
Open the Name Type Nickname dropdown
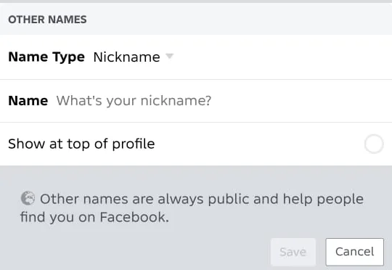pyautogui.click(x=133, y=57)
